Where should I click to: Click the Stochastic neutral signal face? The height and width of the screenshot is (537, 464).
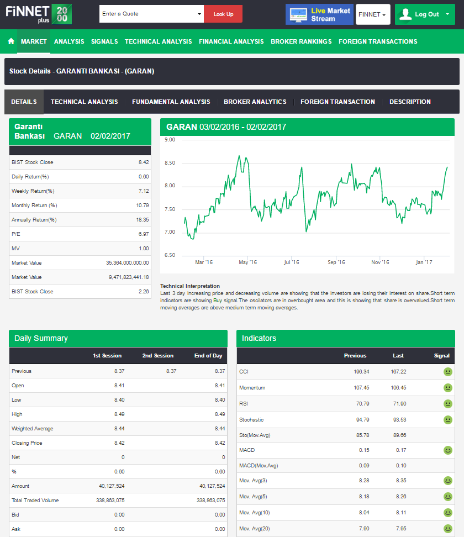click(447, 419)
